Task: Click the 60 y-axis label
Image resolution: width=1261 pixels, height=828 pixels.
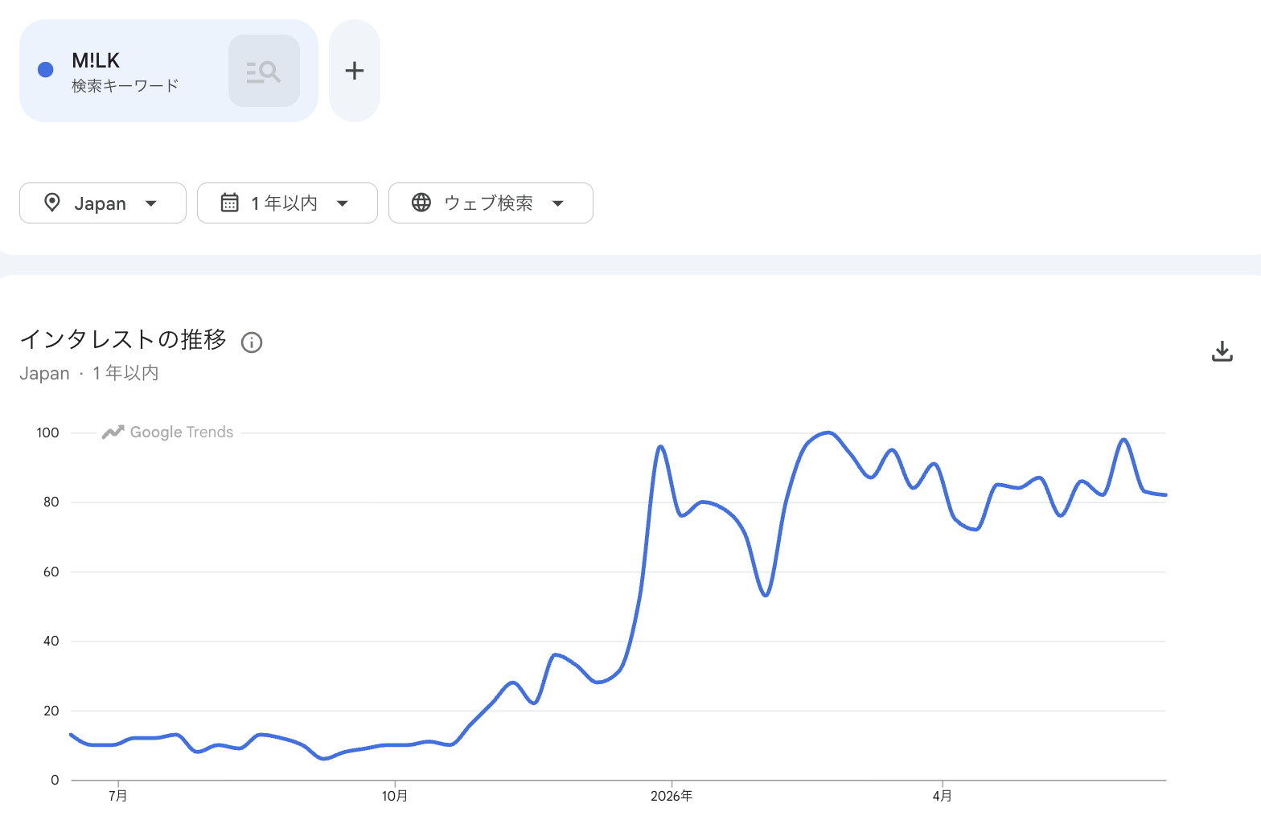Action: point(51,572)
